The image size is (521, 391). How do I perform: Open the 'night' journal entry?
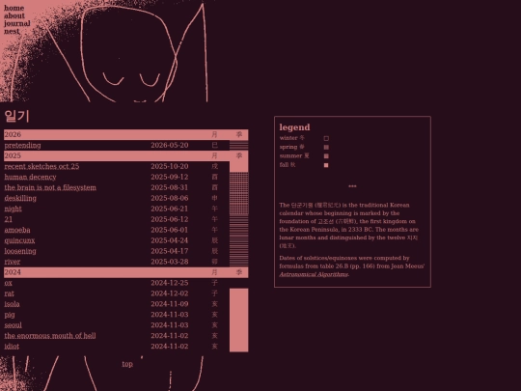[x=13, y=209]
